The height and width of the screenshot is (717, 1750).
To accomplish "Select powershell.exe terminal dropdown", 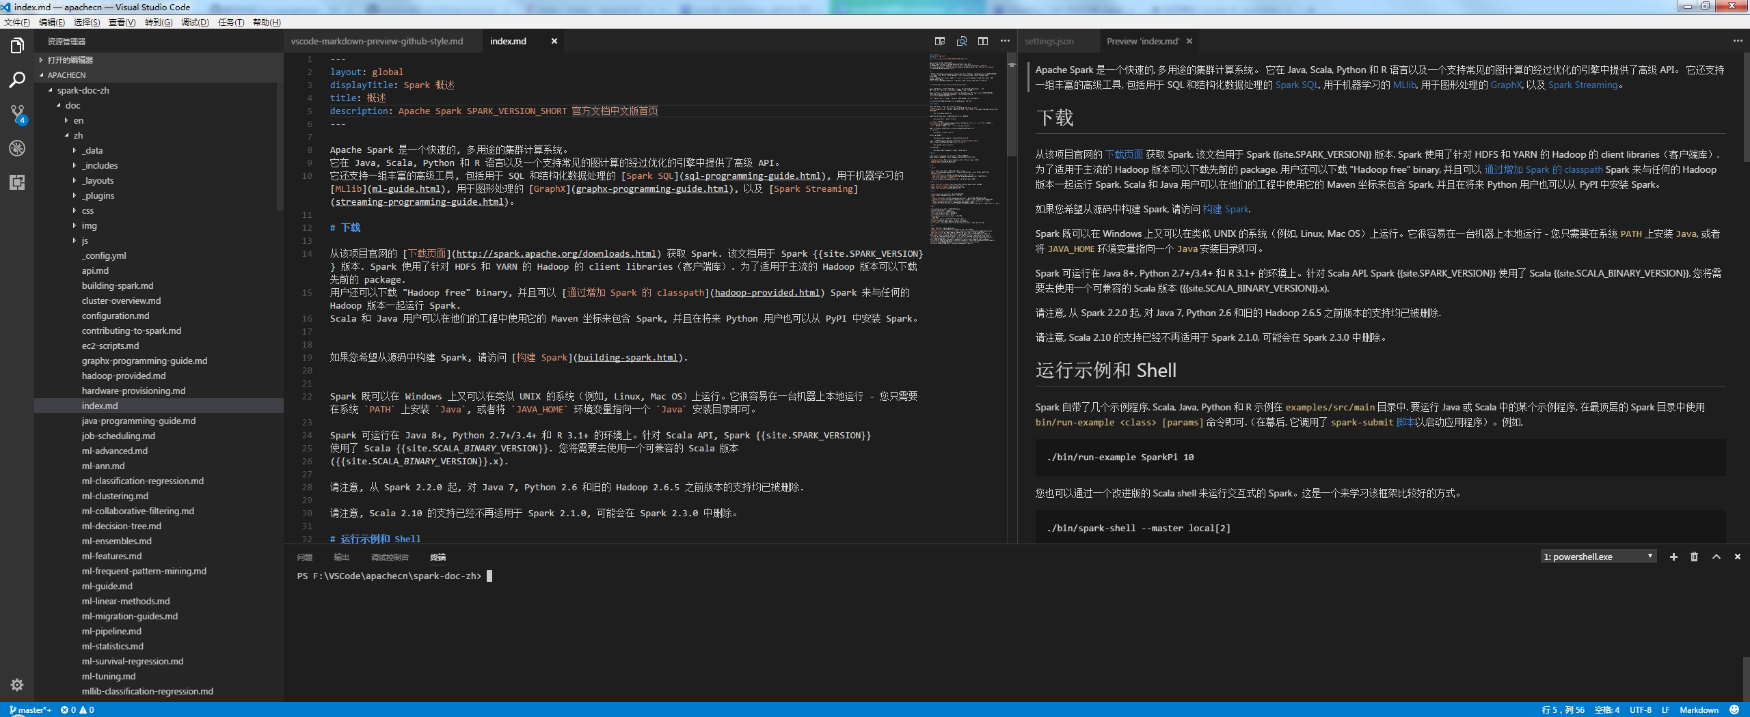I will 1598,557.
